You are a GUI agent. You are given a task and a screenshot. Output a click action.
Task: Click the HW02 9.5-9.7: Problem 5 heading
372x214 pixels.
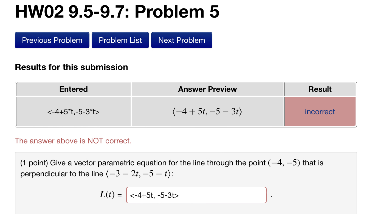[x=116, y=11]
